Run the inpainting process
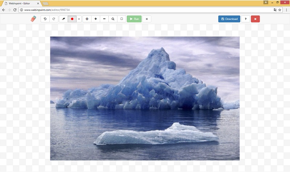The image size is (290, 172). [x=134, y=19]
